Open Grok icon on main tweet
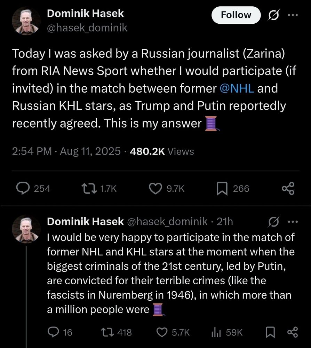This screenshot has height=348, width=311. (x=273, y=15)
